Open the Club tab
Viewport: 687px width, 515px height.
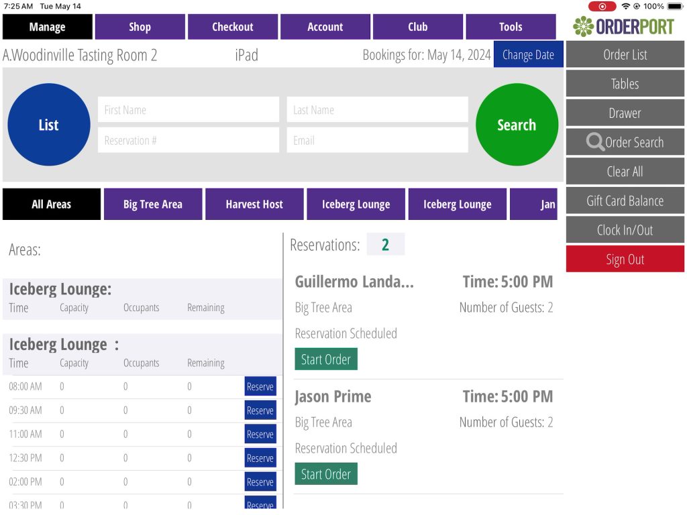coord(417,27)
